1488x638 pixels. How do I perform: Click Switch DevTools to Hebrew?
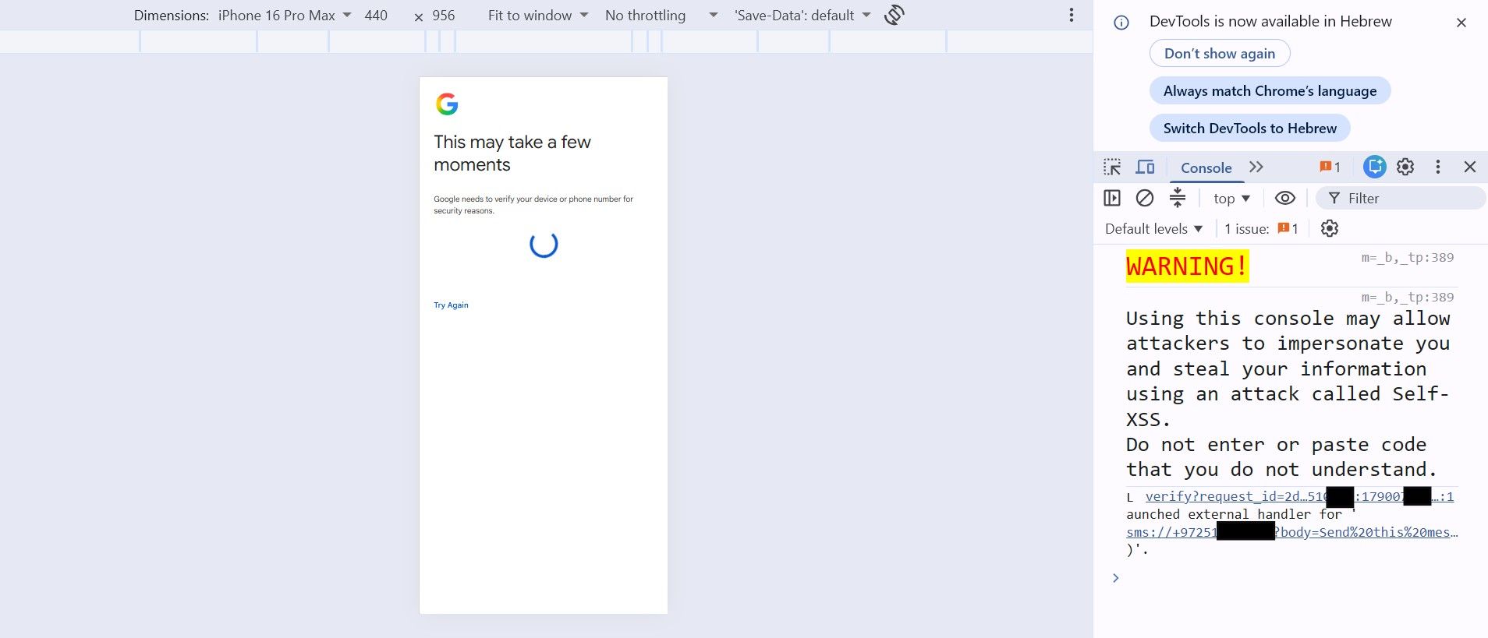coord(1249,129)
